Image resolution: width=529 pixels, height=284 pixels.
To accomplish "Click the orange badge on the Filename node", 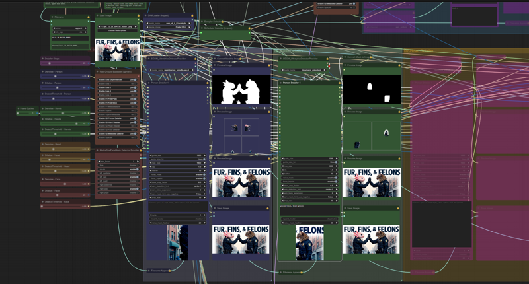I will (x=89, y=17).
